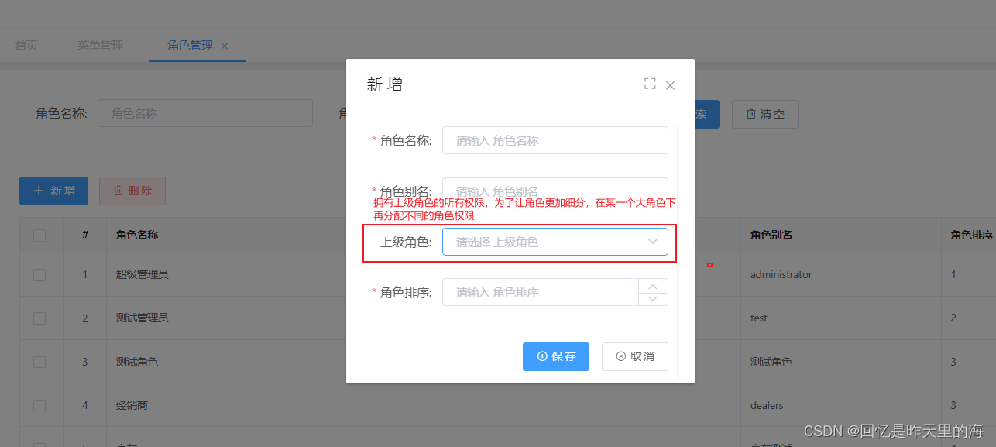The width and height of the screenshot is (996, 447).
Task: Toggle the select-all checkbox in table header
Action: point(39,235)
